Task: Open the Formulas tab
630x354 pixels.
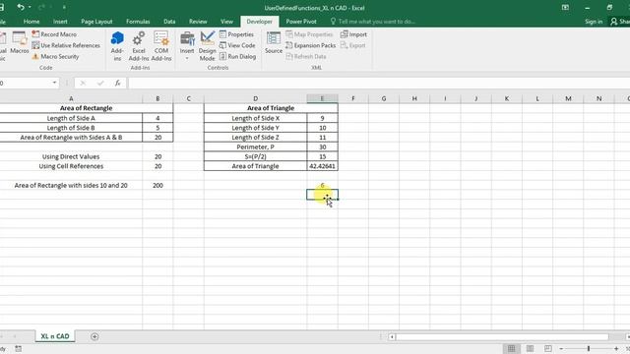Action: pos(138,22)
